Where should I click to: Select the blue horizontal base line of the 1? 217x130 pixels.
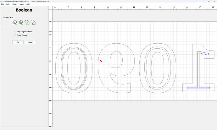[192, 88]
